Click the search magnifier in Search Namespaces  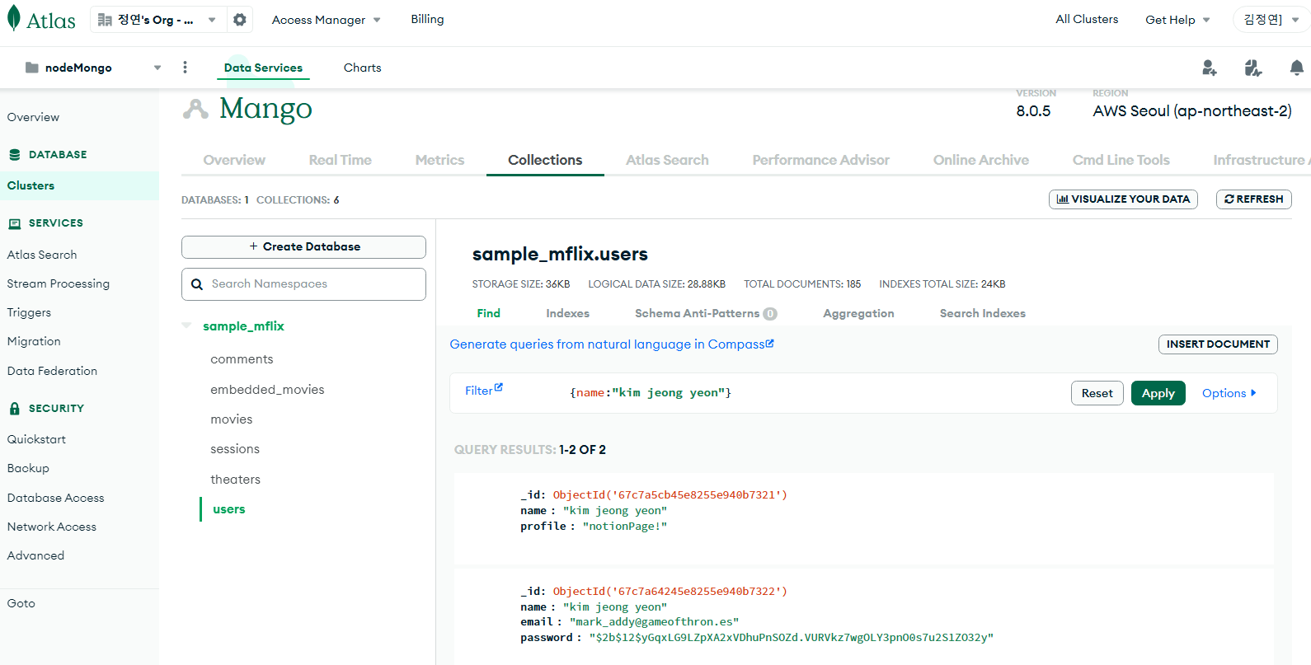pos(197,284)
